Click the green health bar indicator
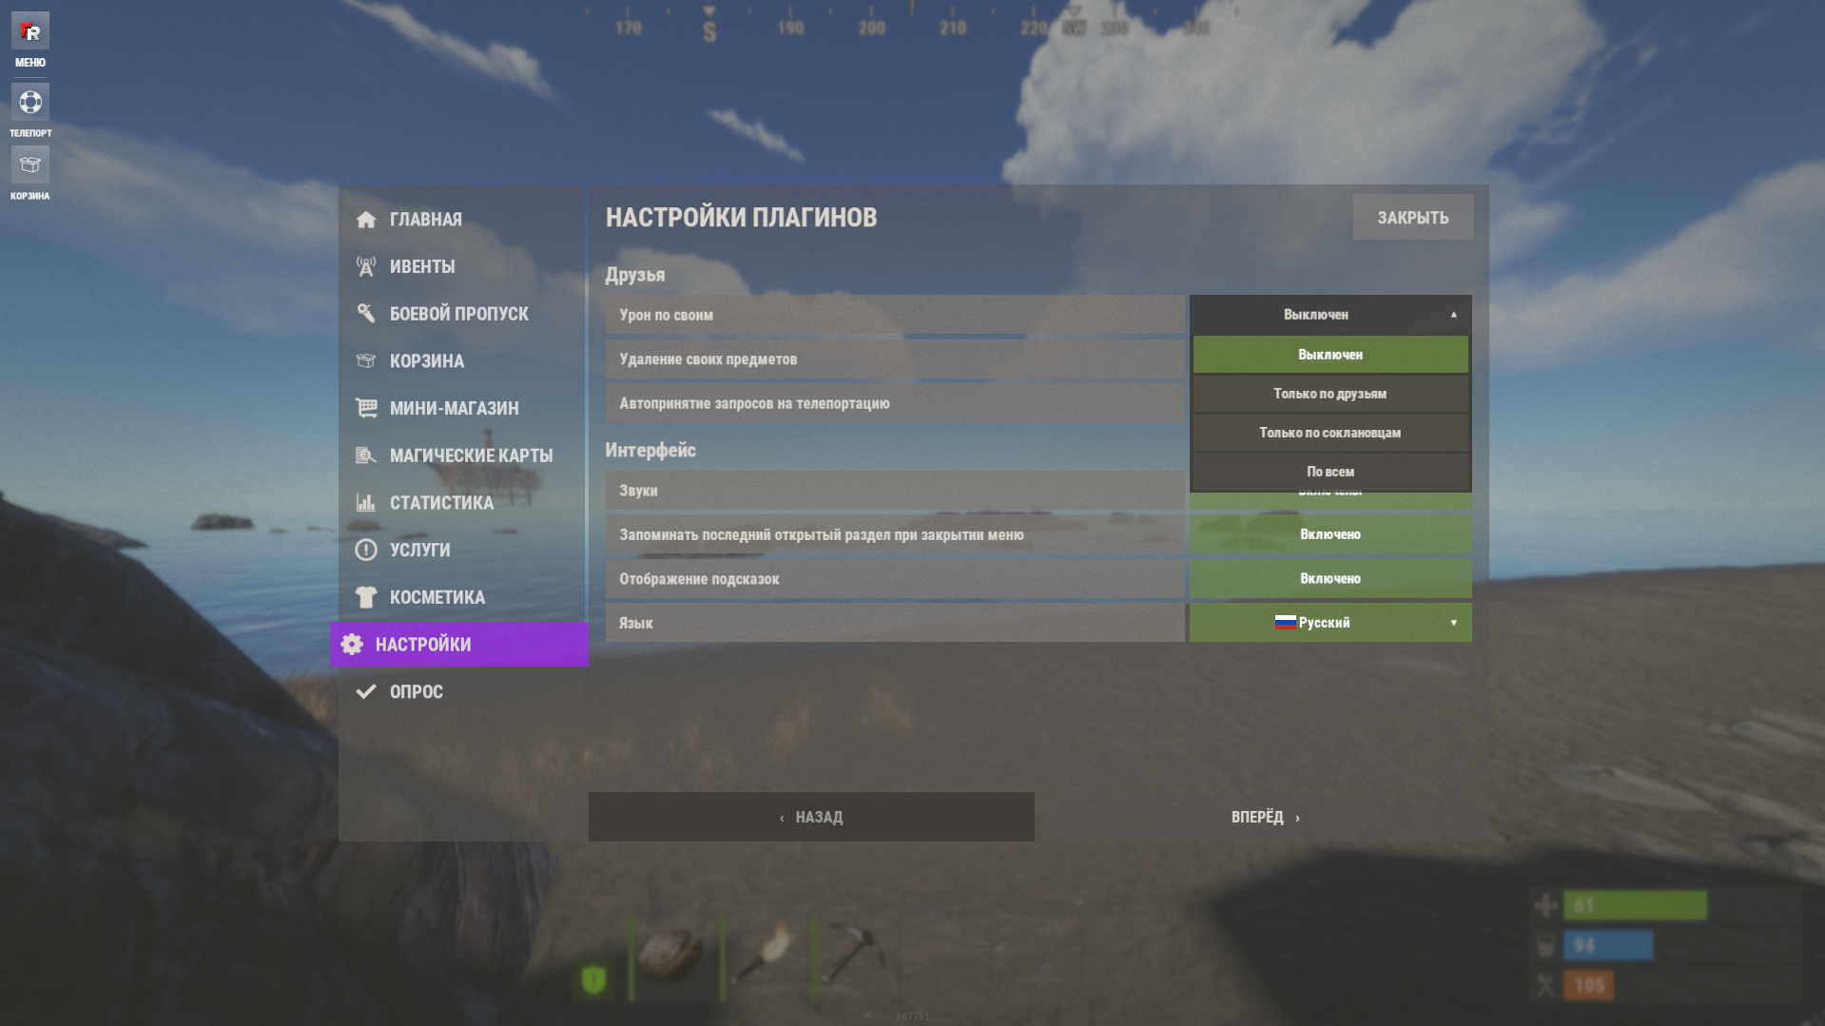 click(x=1635, y=905)
